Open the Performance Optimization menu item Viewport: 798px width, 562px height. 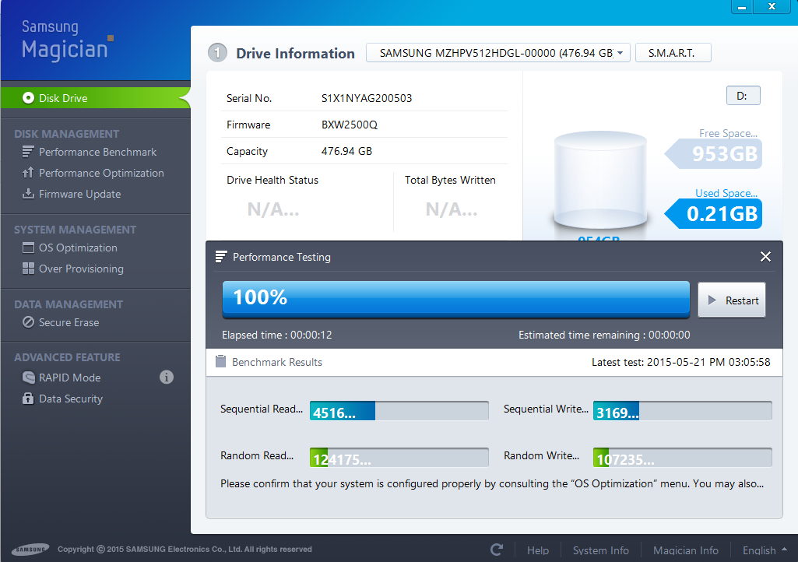[x=101, y=173]
